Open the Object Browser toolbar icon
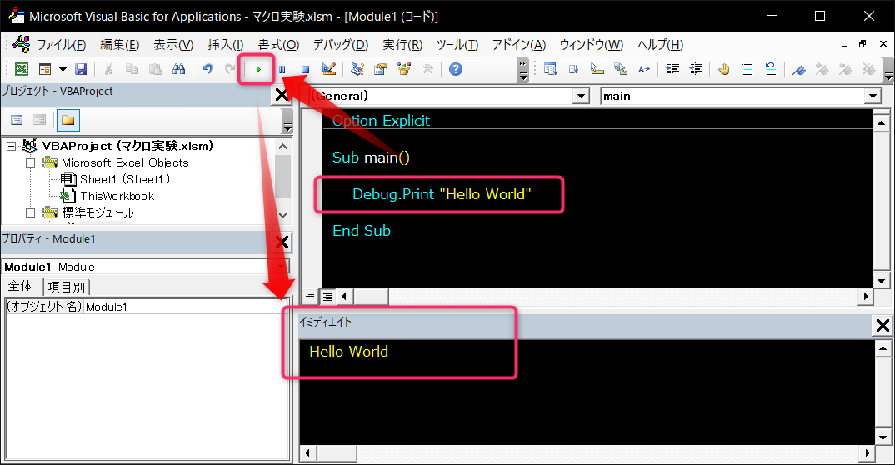The width and height of the screenshot is (895, 465). point(404,70)
